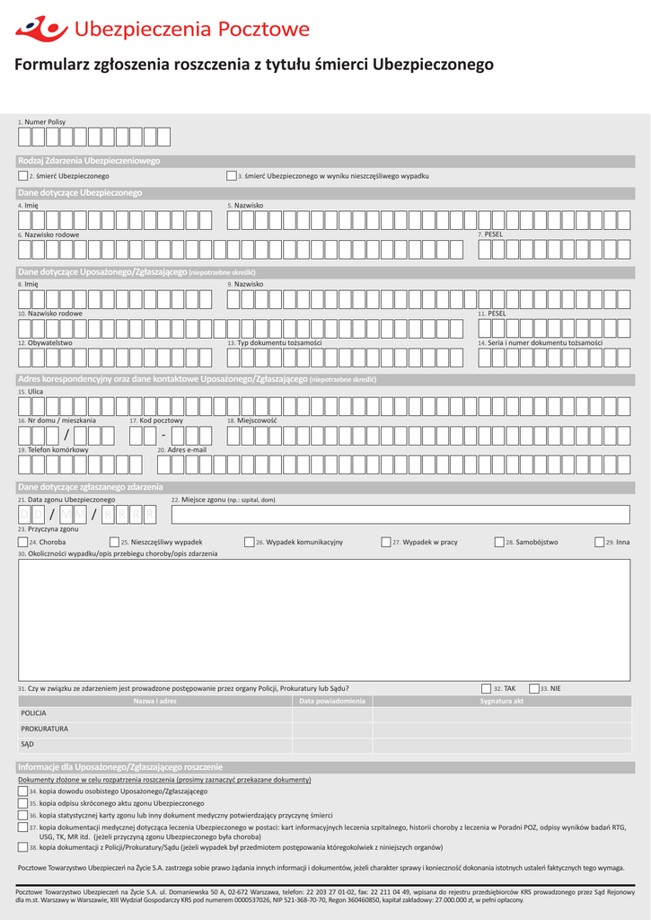The image size is (651, 920).
Task: Click the SĄD row 'Sygnatura akt' cell
Action: [503, 745]
